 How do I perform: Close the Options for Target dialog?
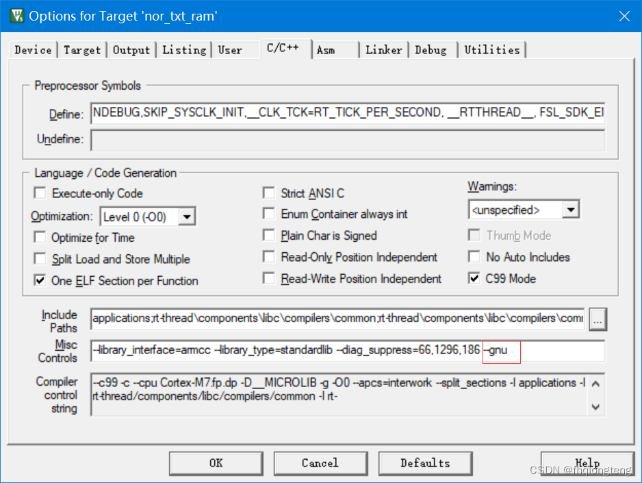[x=624, y=16]
